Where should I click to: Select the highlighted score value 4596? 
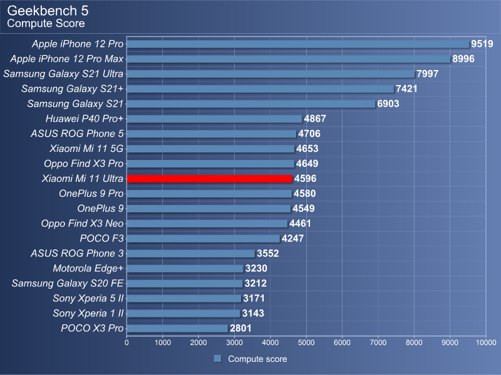coord(305,179)
